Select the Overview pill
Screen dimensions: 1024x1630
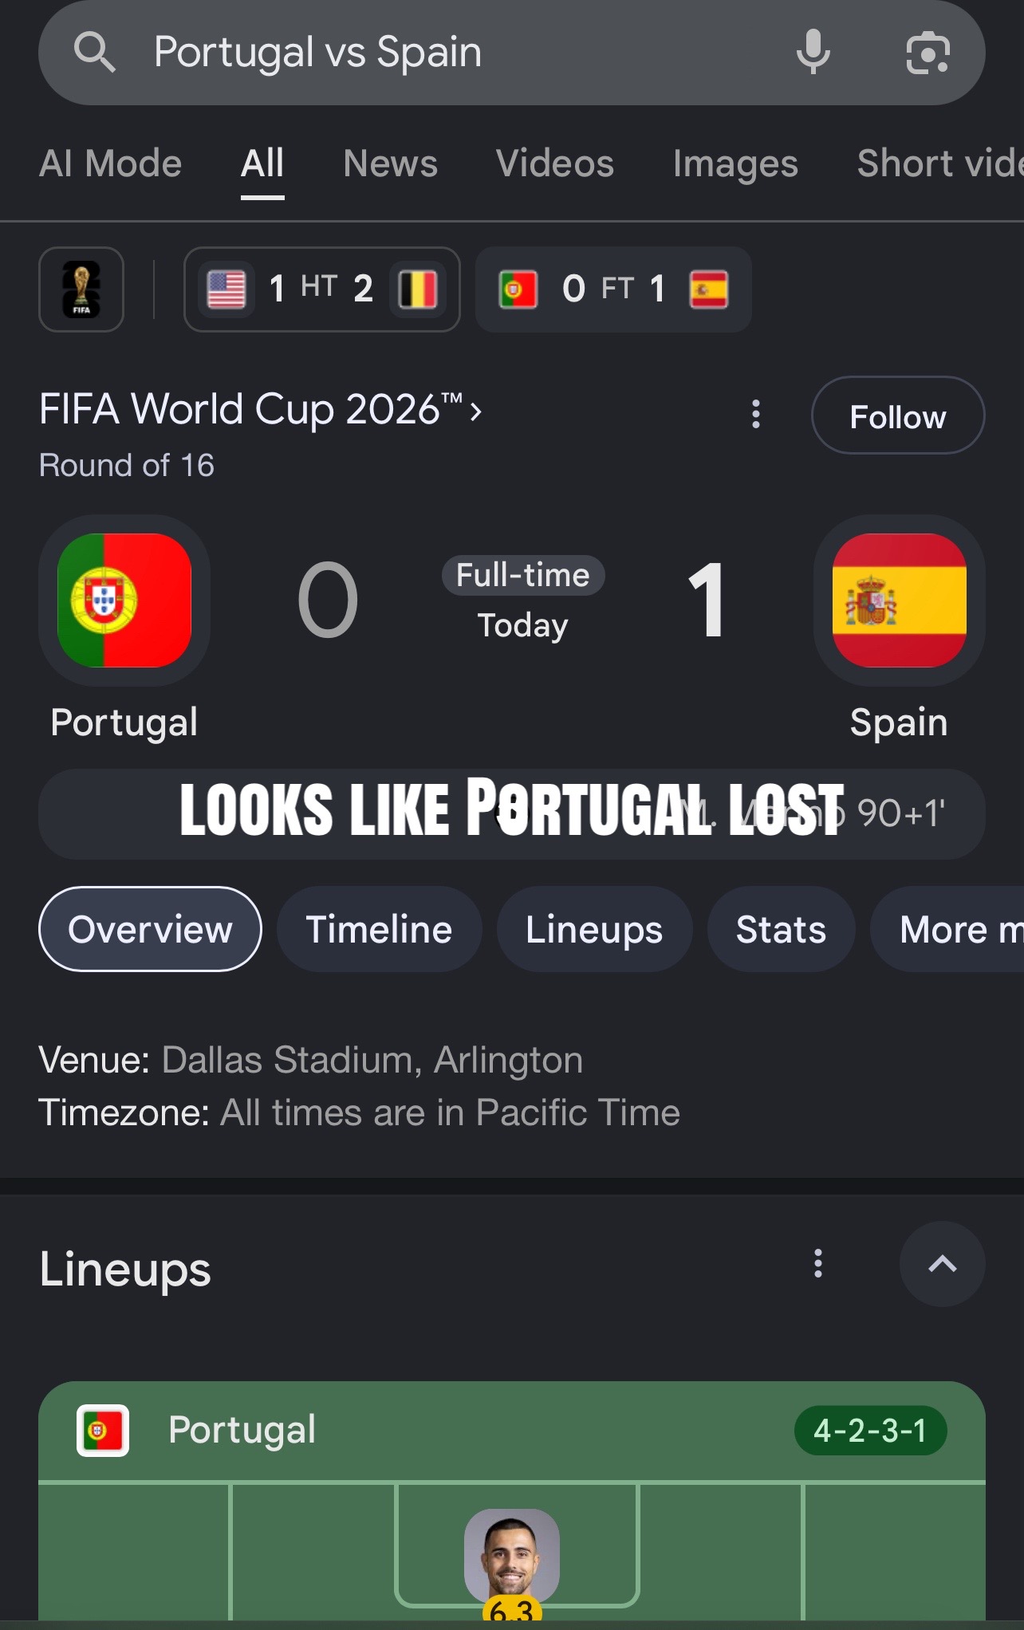(150, 929)
